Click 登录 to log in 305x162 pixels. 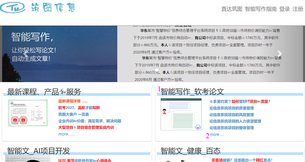click(285, 9)
